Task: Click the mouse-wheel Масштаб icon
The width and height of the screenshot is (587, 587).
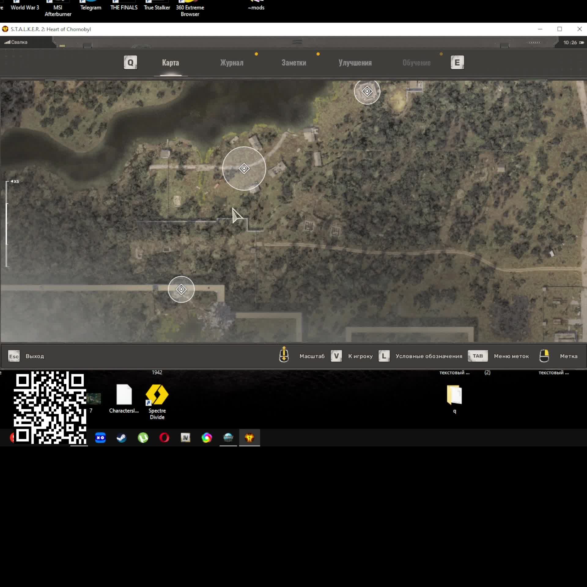Action: coord(284,355)
